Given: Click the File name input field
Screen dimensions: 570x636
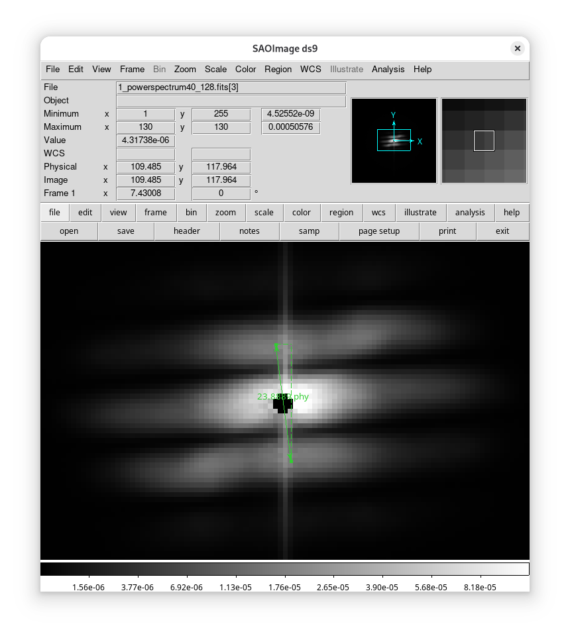Looking at the screenshot, I should (231, 87).
